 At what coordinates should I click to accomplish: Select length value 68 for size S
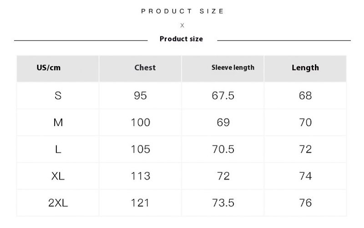[306, 96]
